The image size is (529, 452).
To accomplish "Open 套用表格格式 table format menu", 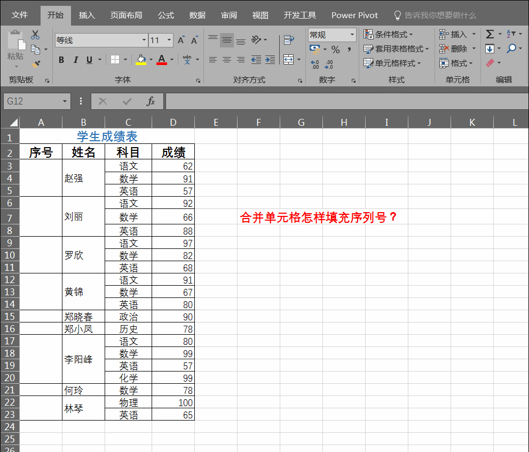I will pos(396,49).
